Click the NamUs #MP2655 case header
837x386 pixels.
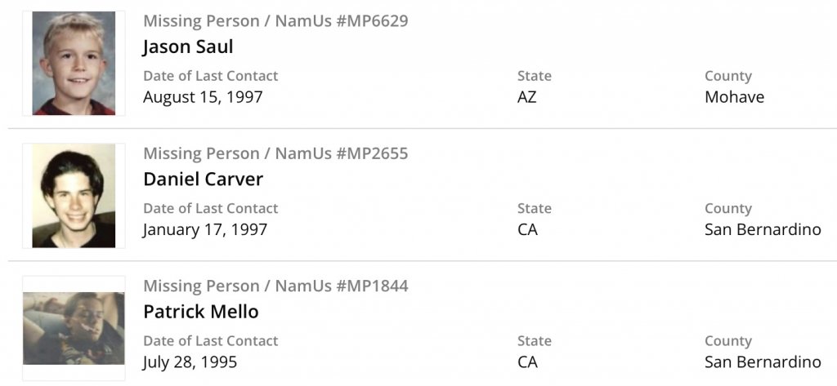275,153
